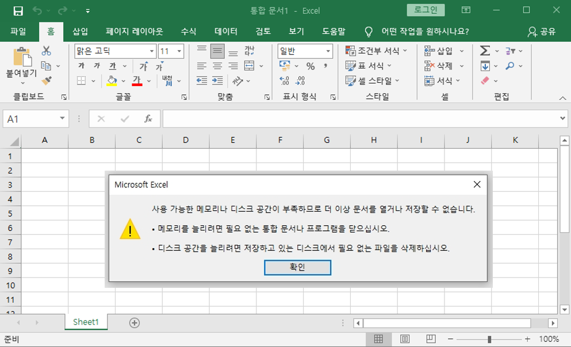Screen dimensions: 571x347
Task: Click Decrease Decimal icon
Action: (x=300, y=80)
